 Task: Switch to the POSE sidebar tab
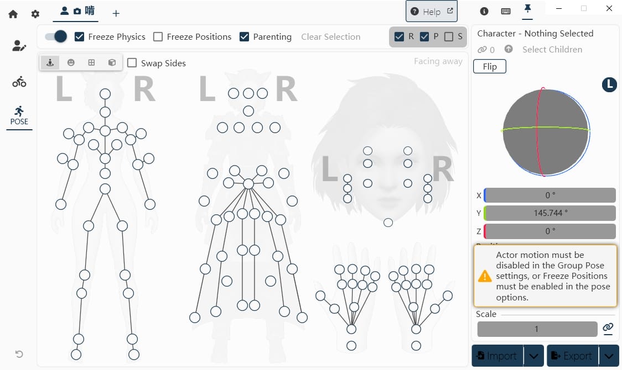19,116
